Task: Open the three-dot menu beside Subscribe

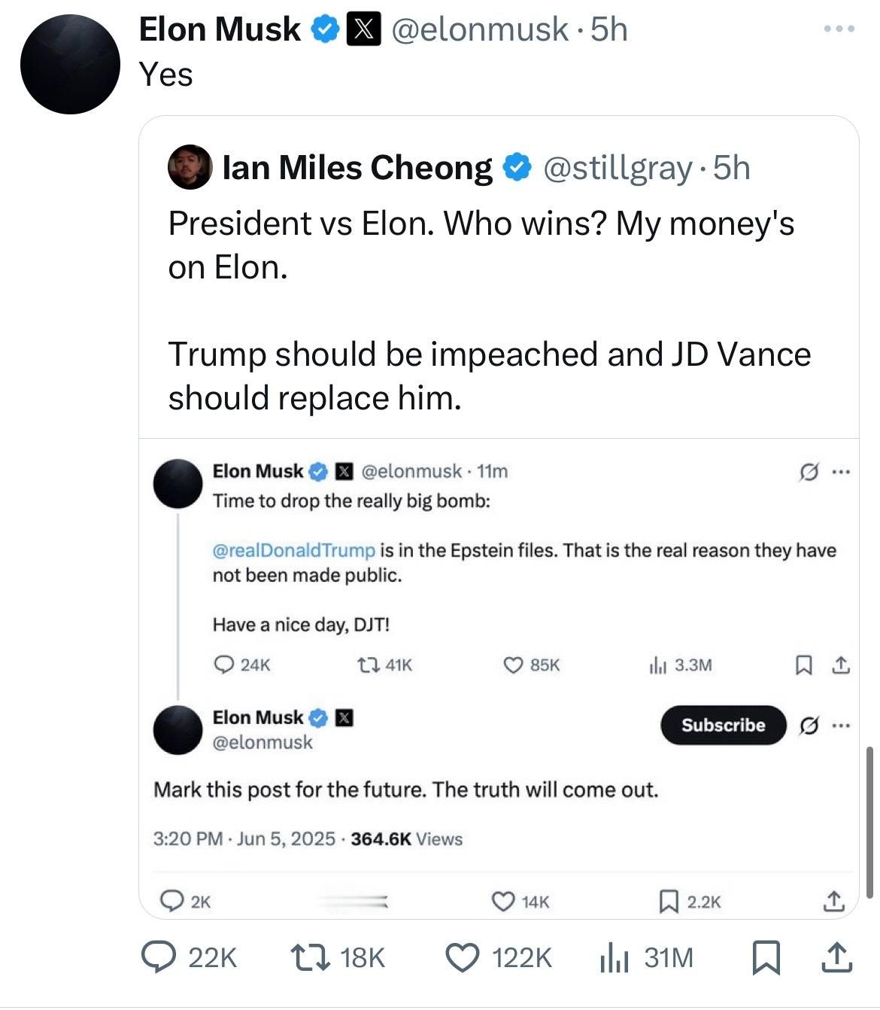Action: coord(841,726)
